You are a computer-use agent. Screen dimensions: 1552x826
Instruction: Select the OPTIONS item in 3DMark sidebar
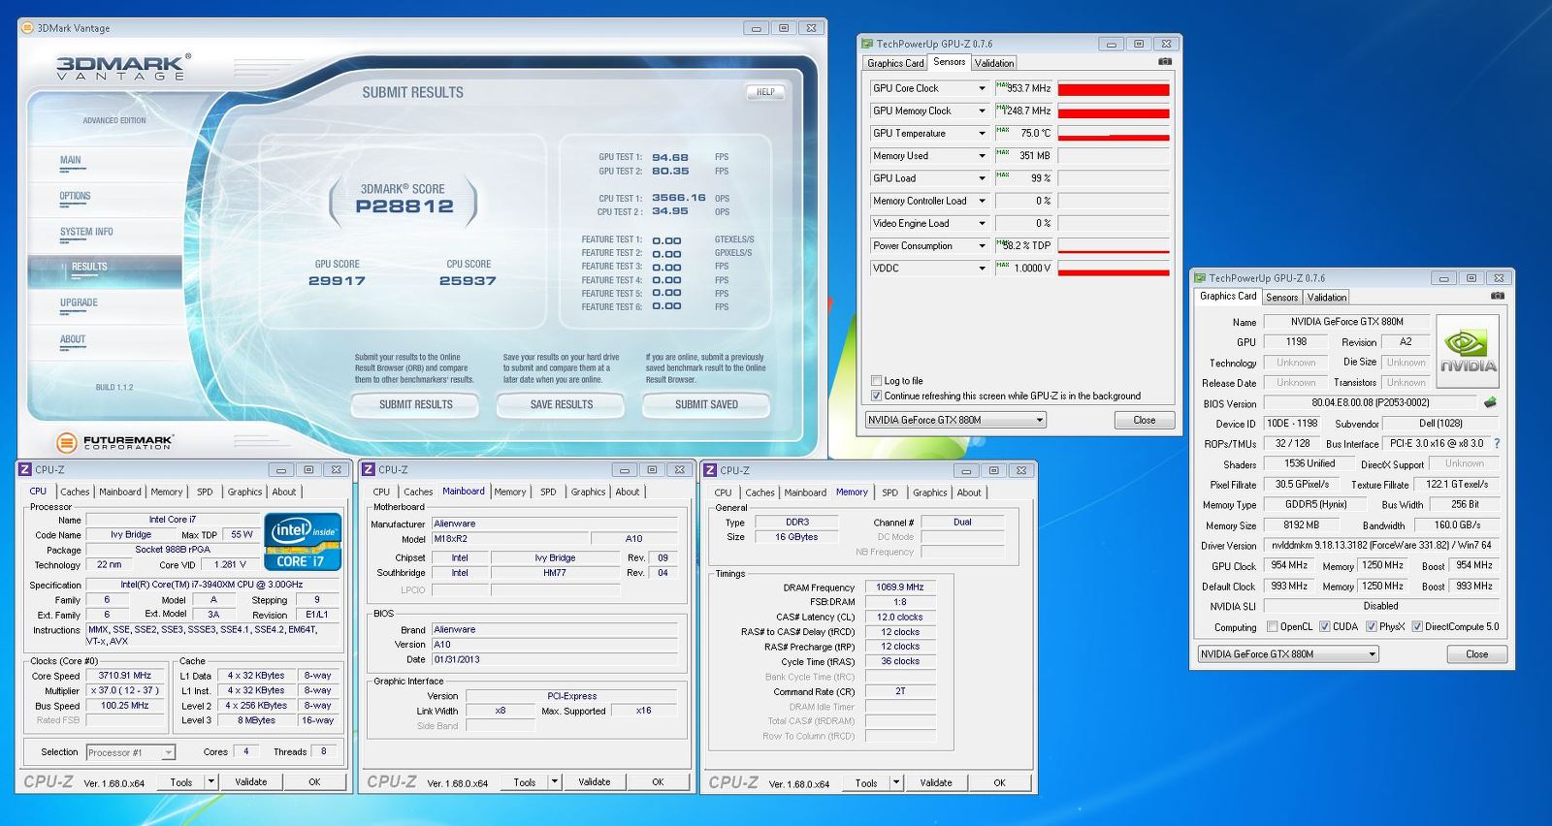[75, 197]
